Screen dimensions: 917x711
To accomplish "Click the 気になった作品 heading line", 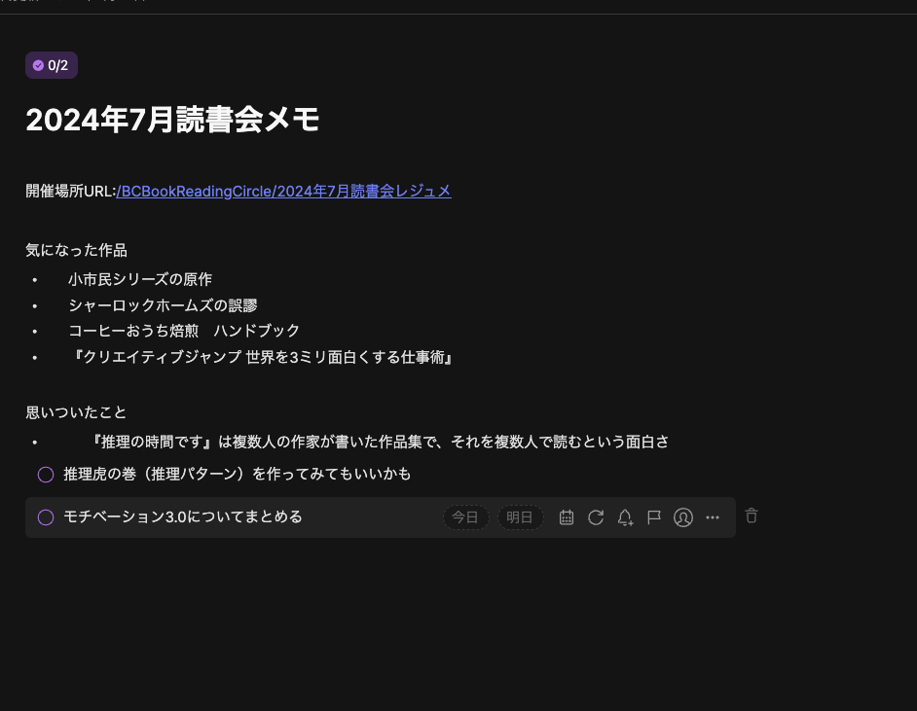I will click(x=76, y=250).
